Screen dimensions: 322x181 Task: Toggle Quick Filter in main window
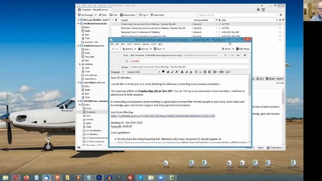click(157, 15)
